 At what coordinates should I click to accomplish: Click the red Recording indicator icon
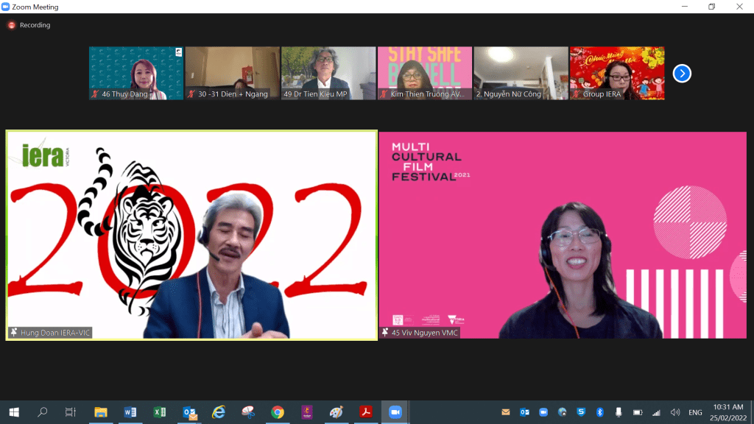(12, 25)
